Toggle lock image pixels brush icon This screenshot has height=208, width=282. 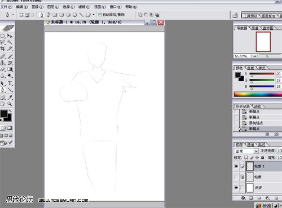pos(252,157)
